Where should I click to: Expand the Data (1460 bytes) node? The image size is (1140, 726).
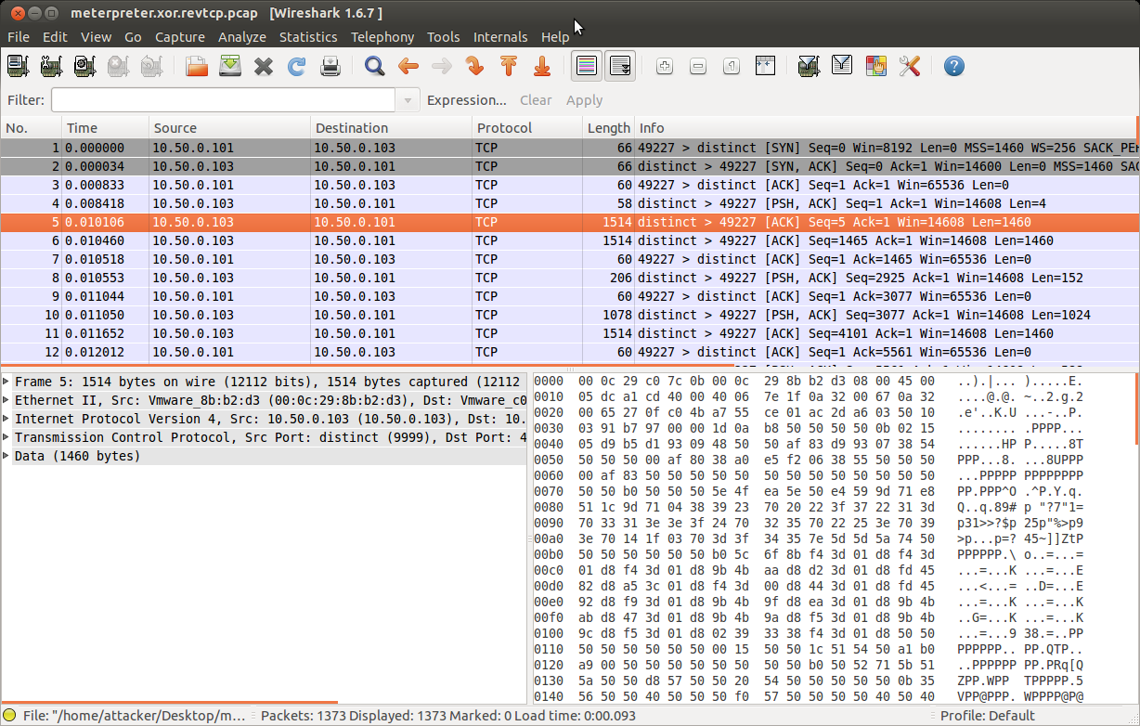pyautogui.click(x=7, y=456)
